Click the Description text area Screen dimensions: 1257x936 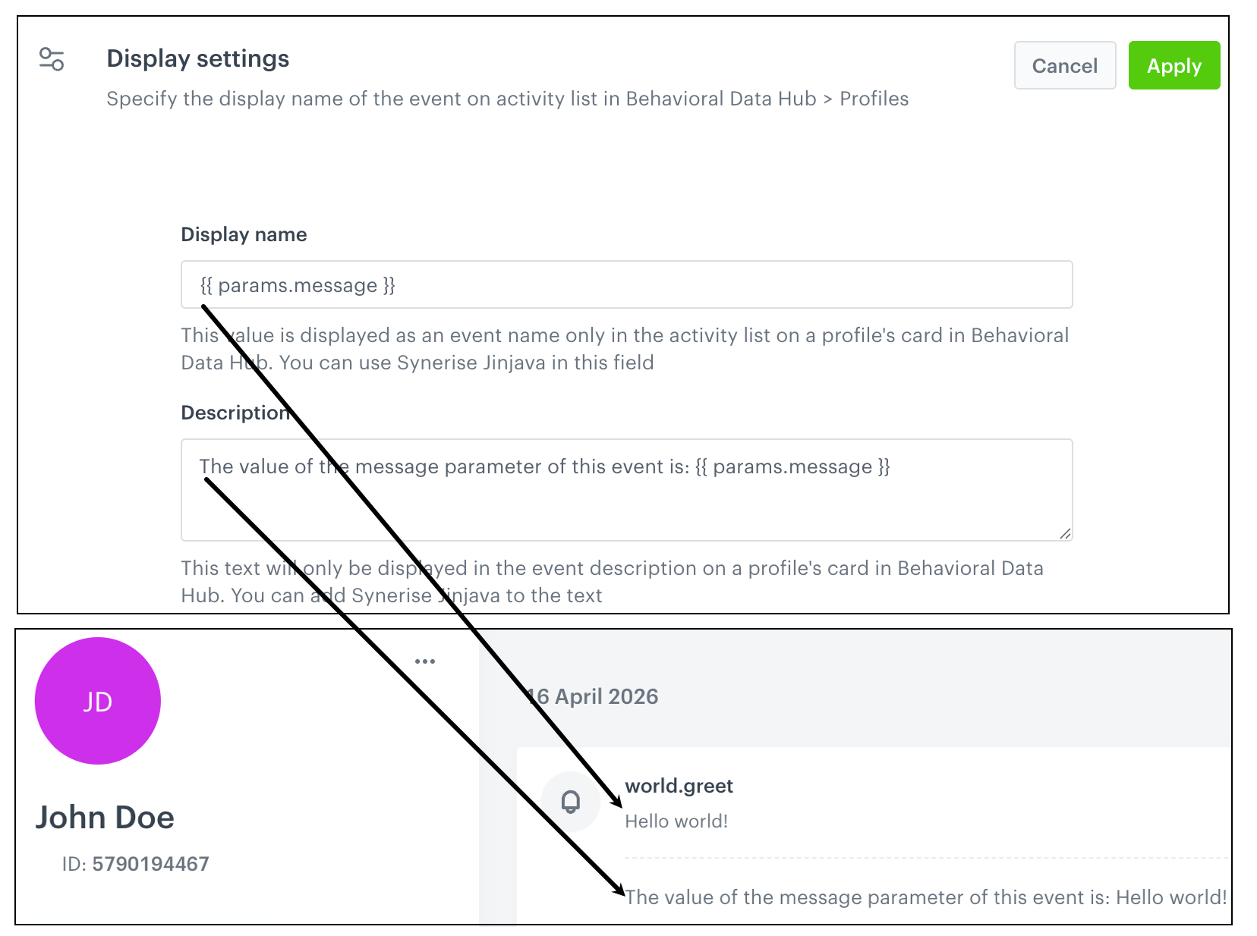pos(626,490)
